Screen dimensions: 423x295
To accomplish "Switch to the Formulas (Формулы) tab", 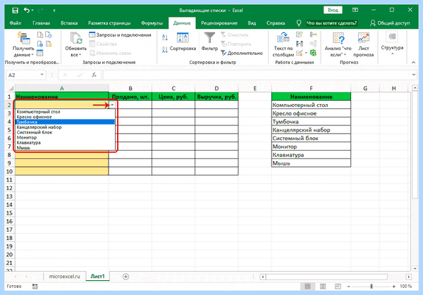I will pos(152,23).
